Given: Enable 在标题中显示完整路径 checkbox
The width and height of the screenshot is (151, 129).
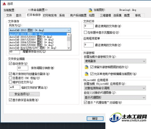Looking at the screenshot, I should (85, 32).
